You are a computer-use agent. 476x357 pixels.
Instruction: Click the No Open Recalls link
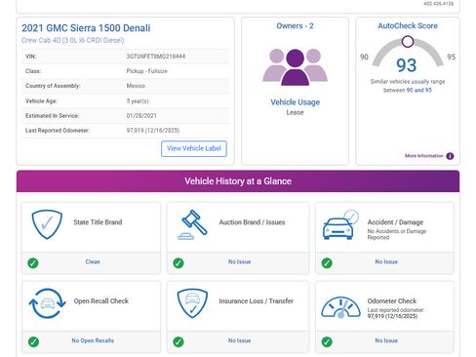point(93,340)
